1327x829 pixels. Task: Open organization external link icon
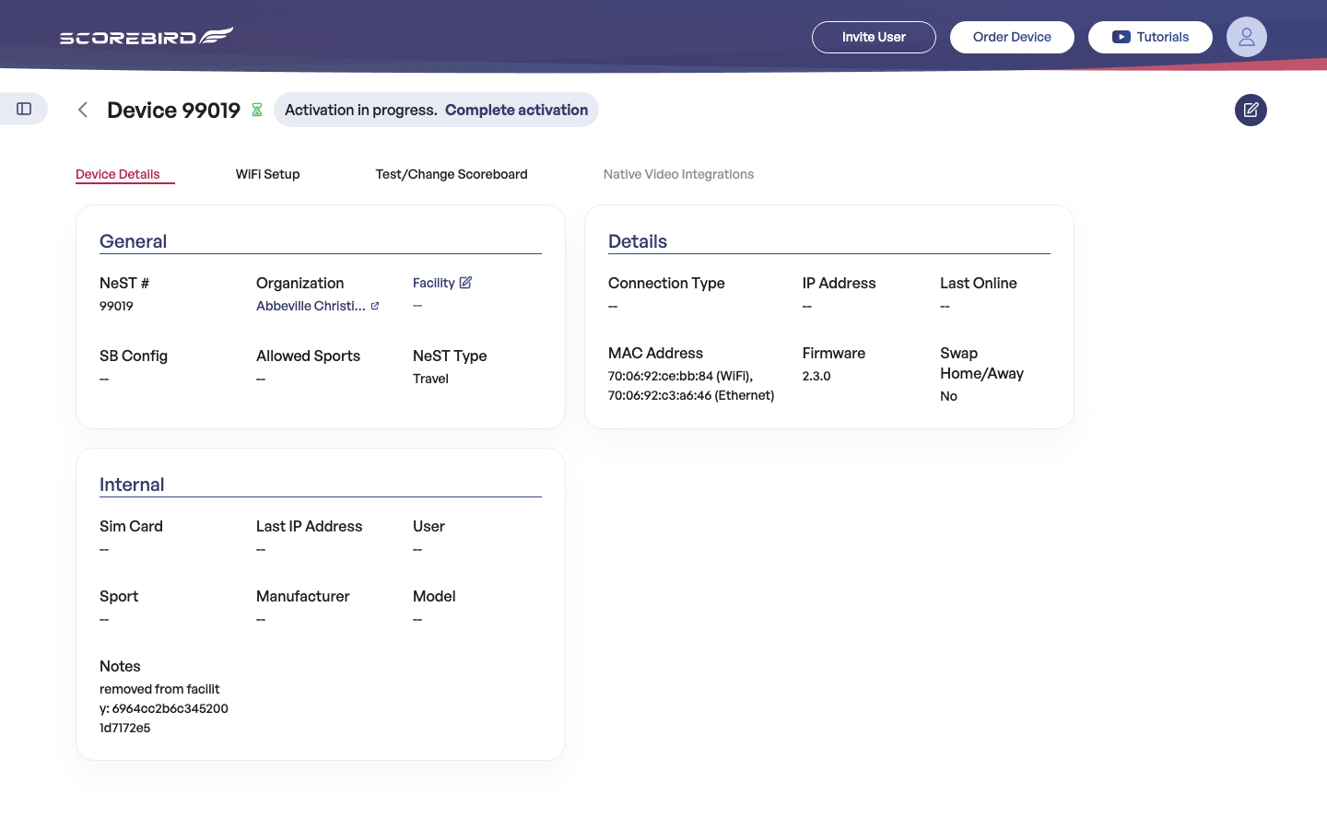tap(375, 306)
